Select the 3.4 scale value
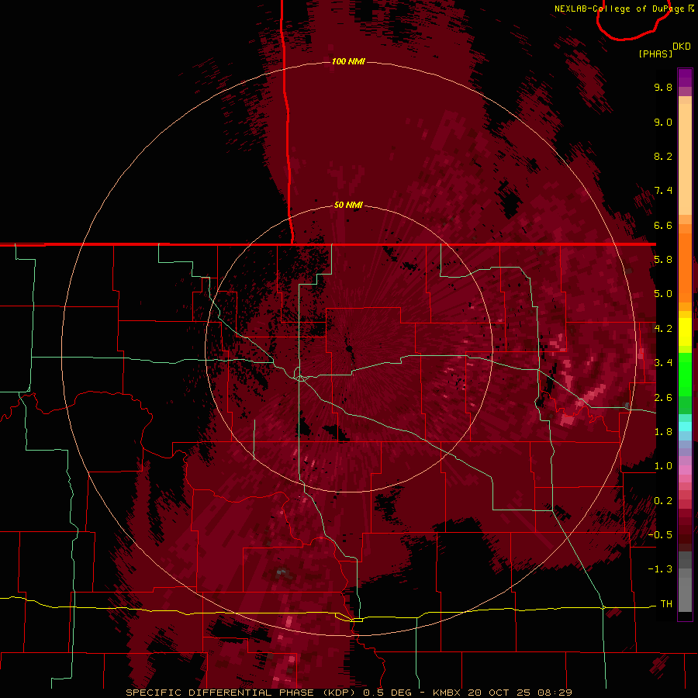698x698 pixels. tap(663, 363)
